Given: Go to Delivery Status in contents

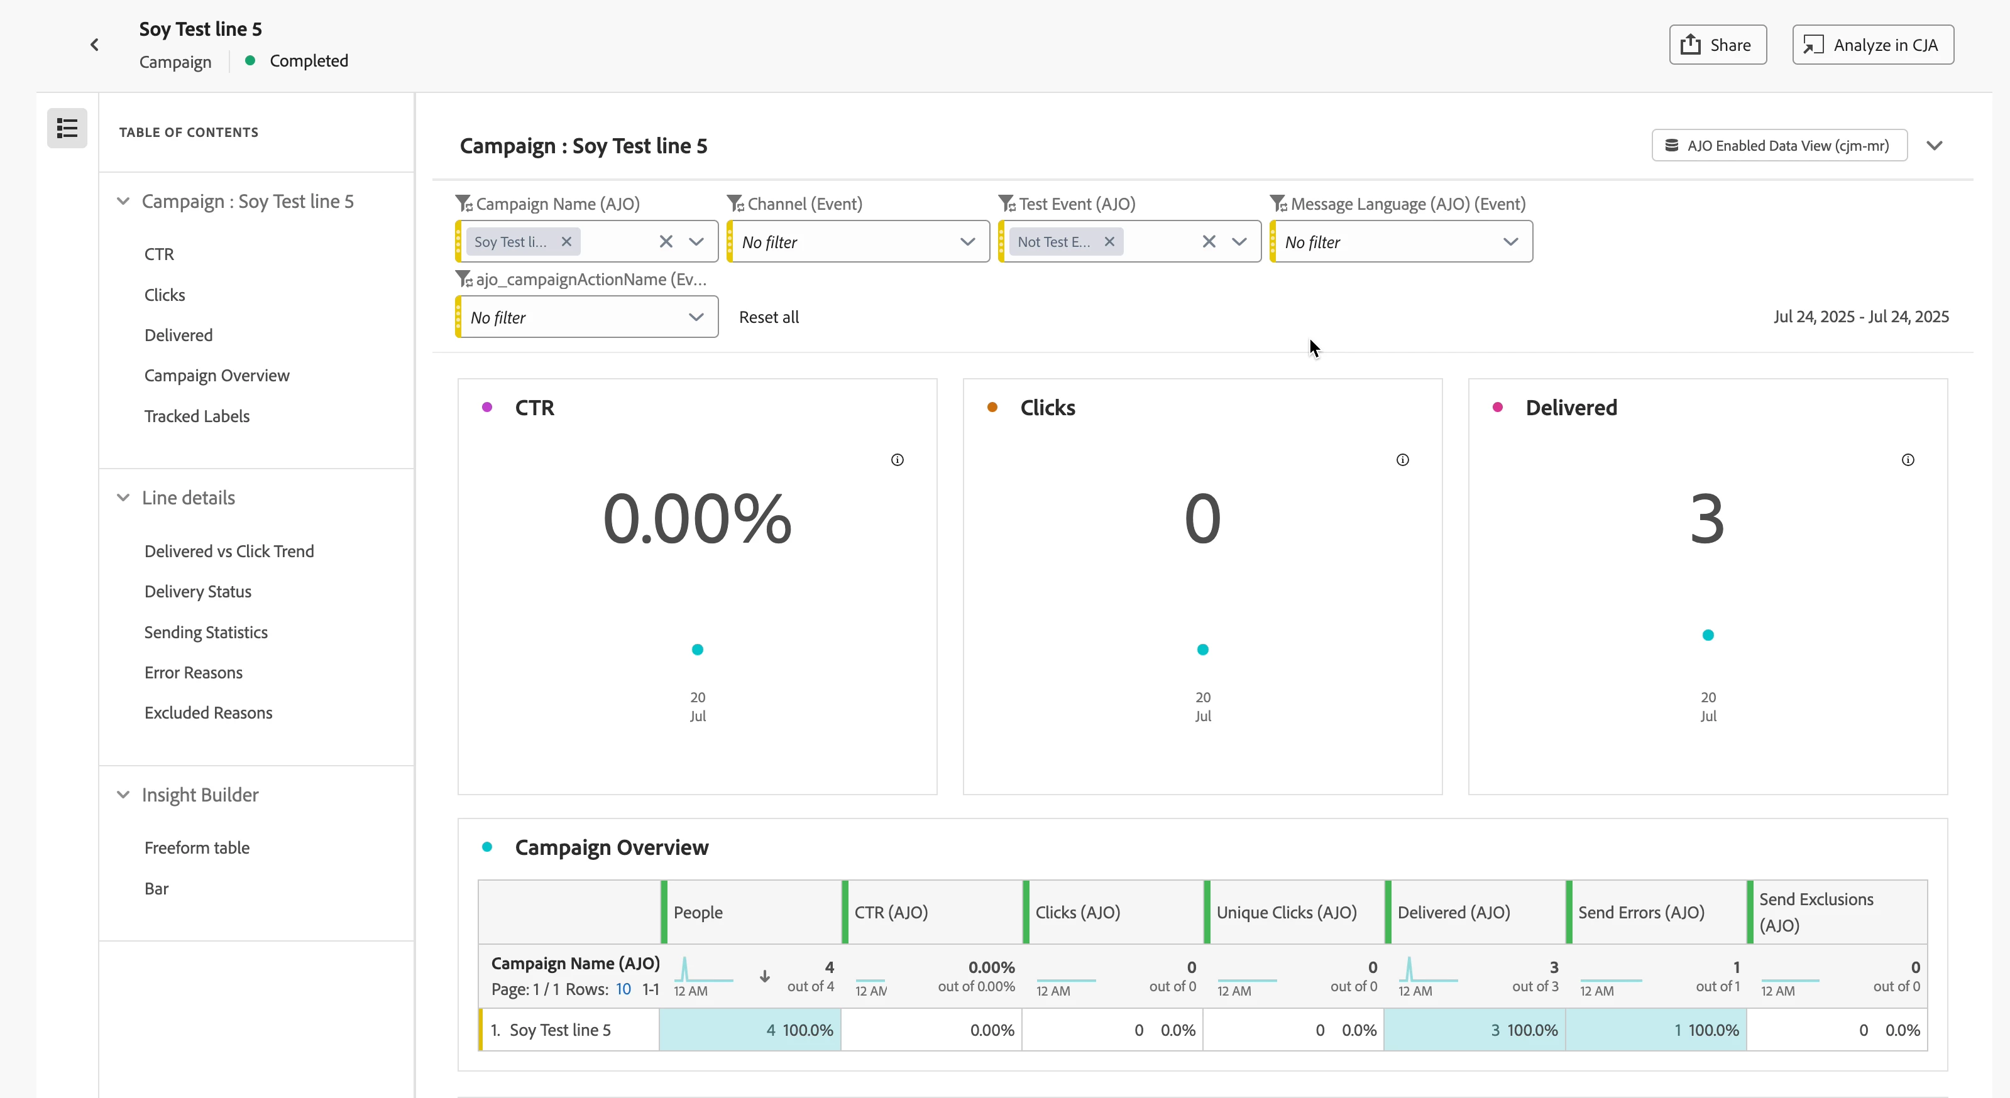Looking at the screenshot, I should pos(197,591).
